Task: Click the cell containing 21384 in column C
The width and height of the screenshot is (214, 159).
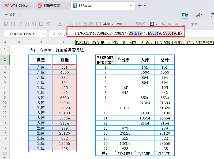Action: click(x=65, y=103)
